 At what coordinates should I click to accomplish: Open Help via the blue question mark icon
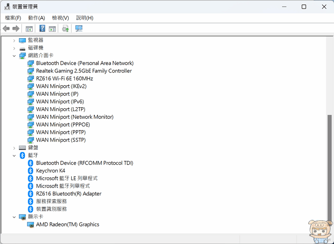pyautogui.click(x=42, y=28)
